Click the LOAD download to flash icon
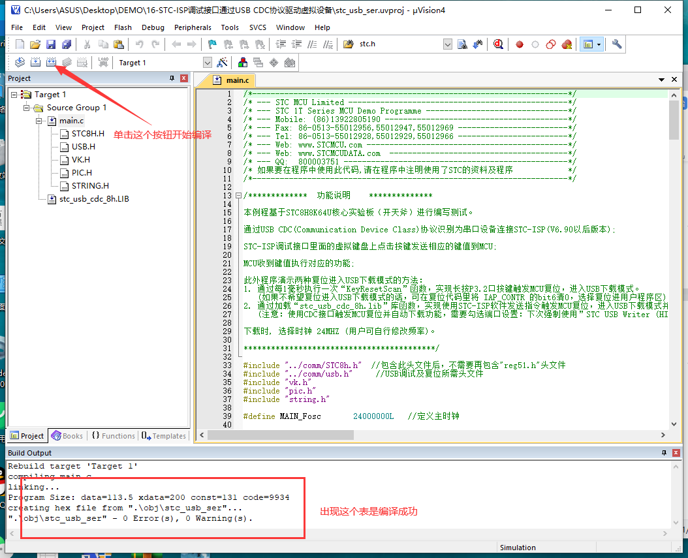The height and width of the screenshot is (558, 688). [x=103, y=63]
